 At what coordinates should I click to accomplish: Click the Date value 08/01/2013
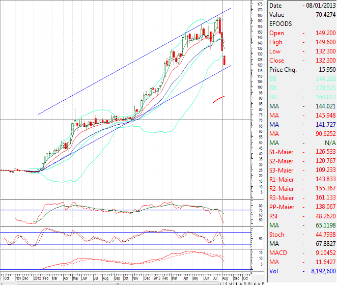click(x=321, y=5)
